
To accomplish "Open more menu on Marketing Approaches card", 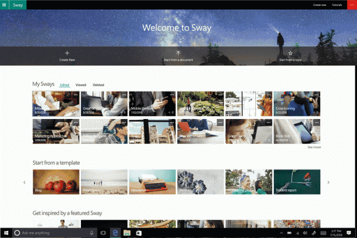I will coord(76,123).
